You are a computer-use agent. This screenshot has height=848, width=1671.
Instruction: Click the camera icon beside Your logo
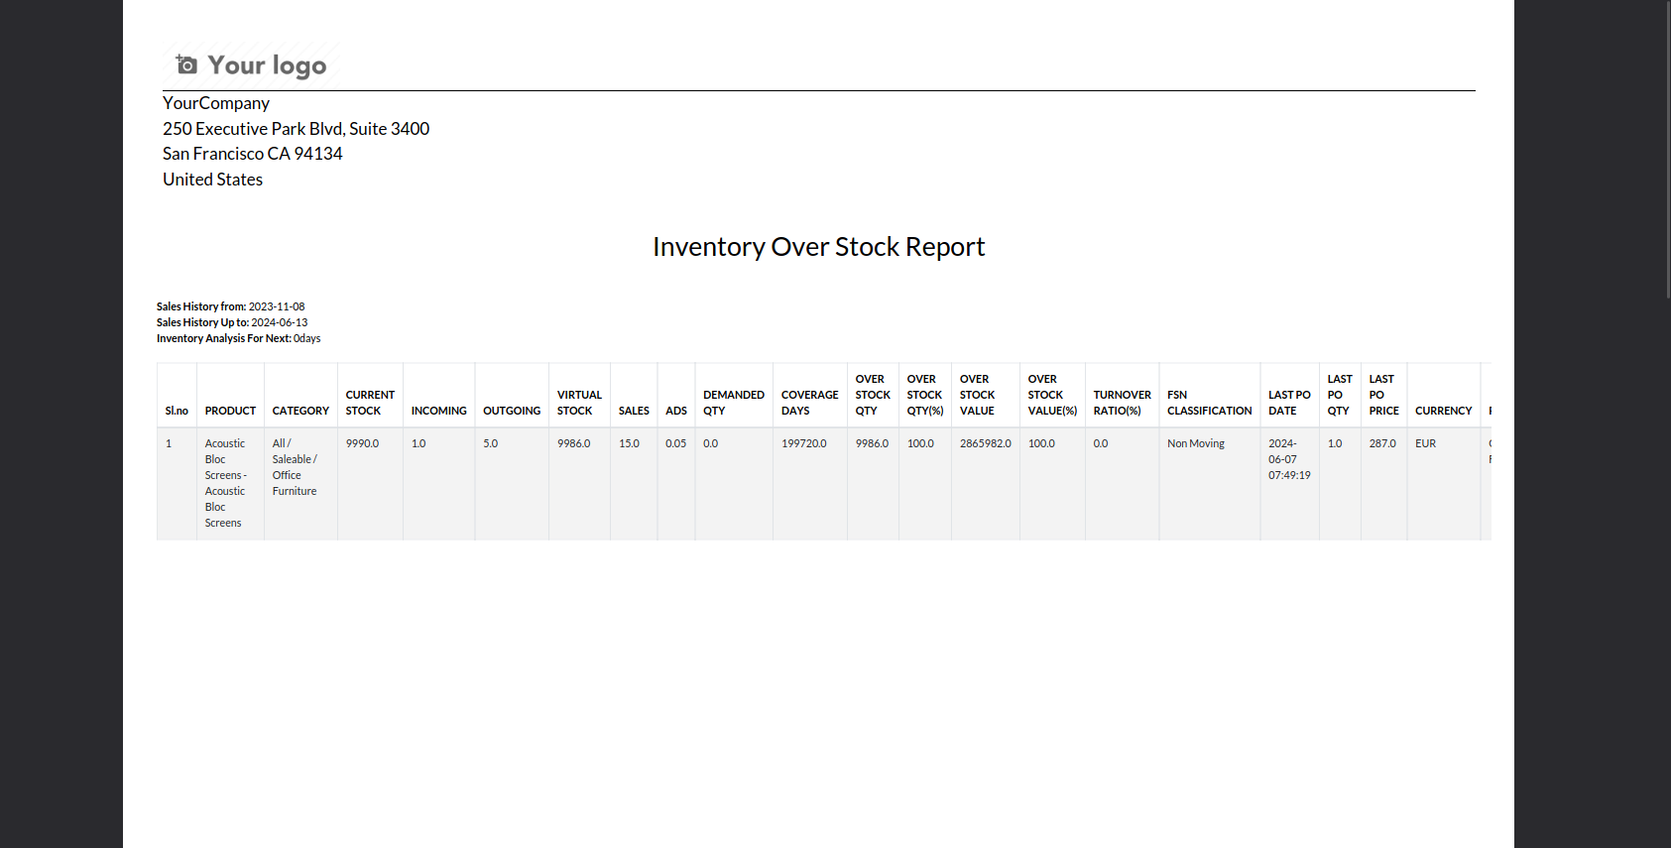(x=186, y=64)
